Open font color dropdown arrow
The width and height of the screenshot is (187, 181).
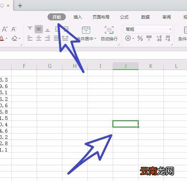pos(7,38)
